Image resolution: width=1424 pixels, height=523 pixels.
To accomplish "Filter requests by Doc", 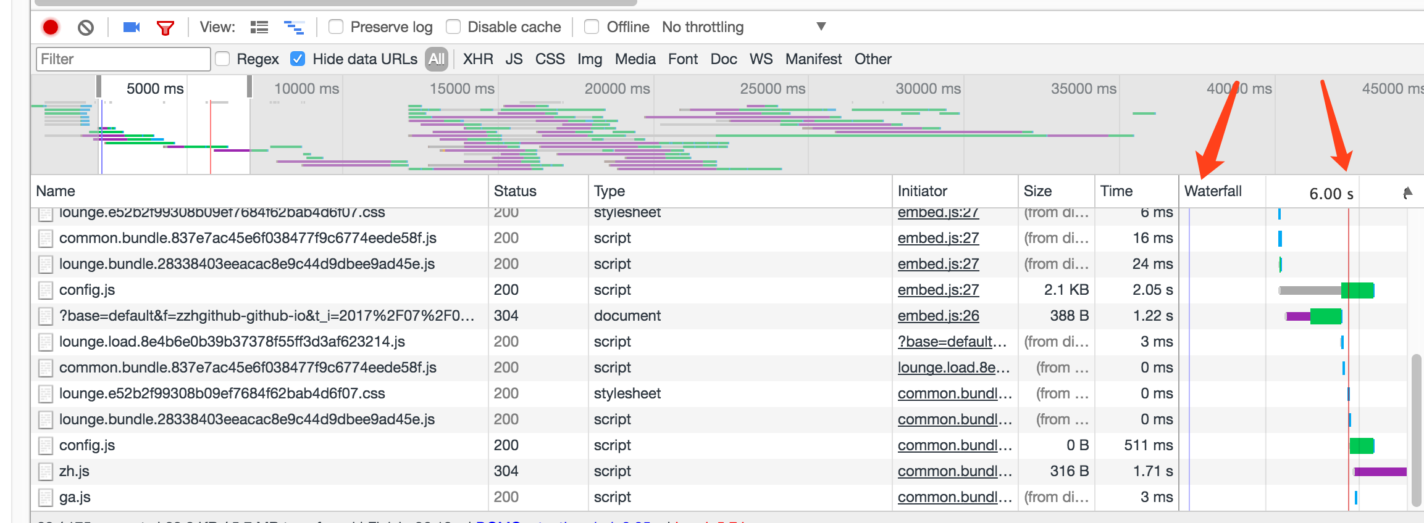I will [x=724, y=59].
